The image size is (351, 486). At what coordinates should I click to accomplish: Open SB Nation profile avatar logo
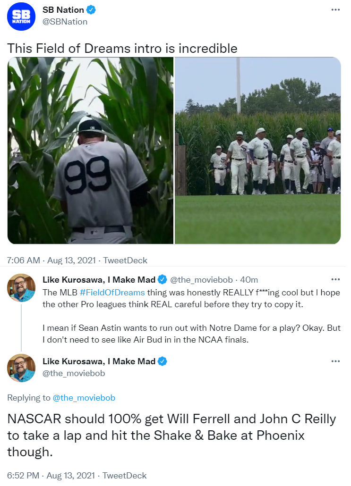tap(21, 16)
